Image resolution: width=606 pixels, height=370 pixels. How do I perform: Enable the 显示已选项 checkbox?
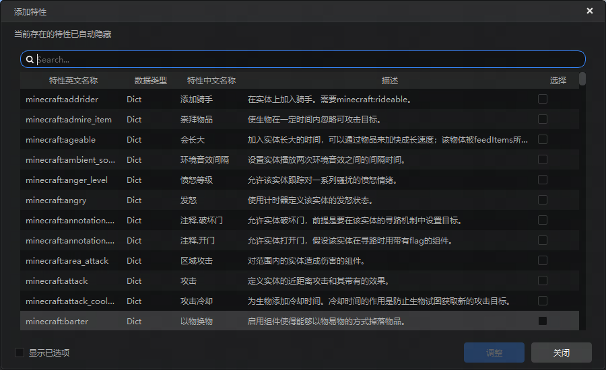20,353
